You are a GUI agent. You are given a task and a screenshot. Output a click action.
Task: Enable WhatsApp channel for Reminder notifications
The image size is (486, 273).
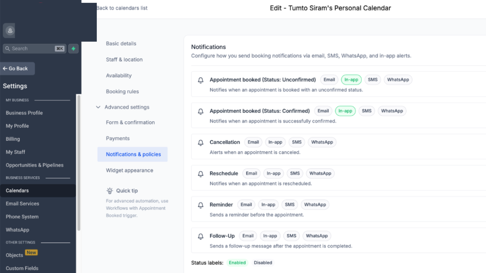315,204
